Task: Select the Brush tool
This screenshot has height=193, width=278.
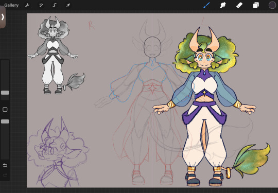Action: click(206, 5)
